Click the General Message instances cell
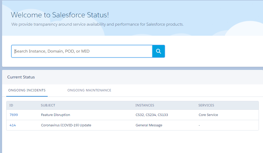This screenshot has width=263, height=153. [149, 125]
